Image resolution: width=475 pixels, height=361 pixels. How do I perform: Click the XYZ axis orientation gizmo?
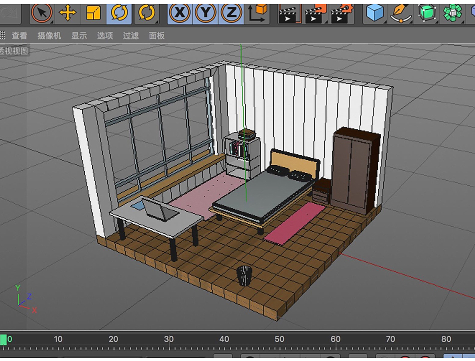click(25, 299)
